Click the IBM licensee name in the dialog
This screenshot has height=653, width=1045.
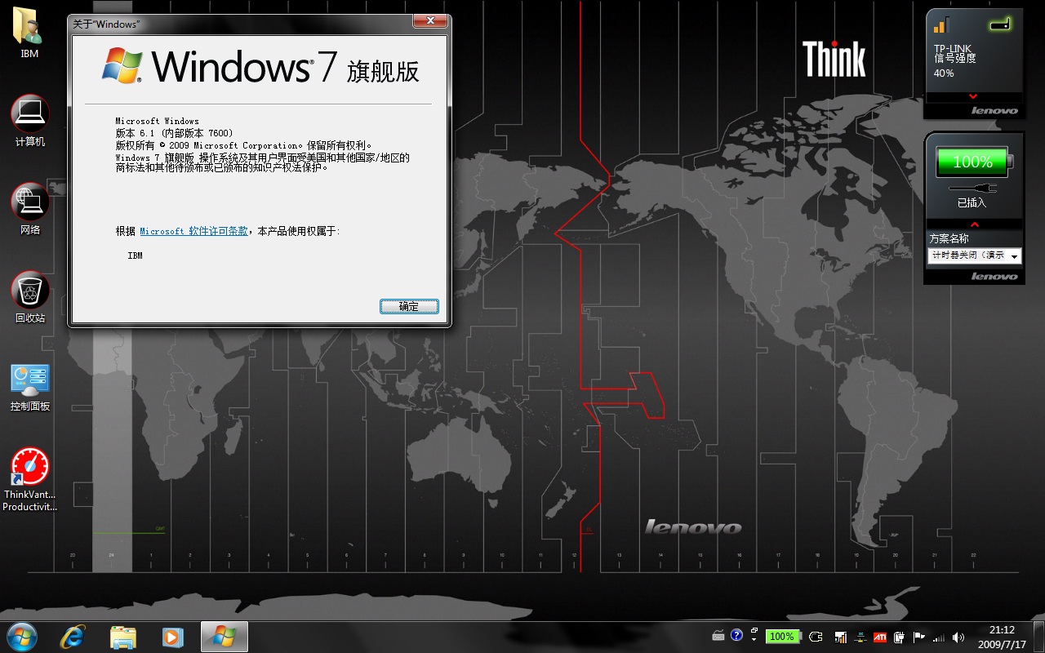tap(135, 255)
